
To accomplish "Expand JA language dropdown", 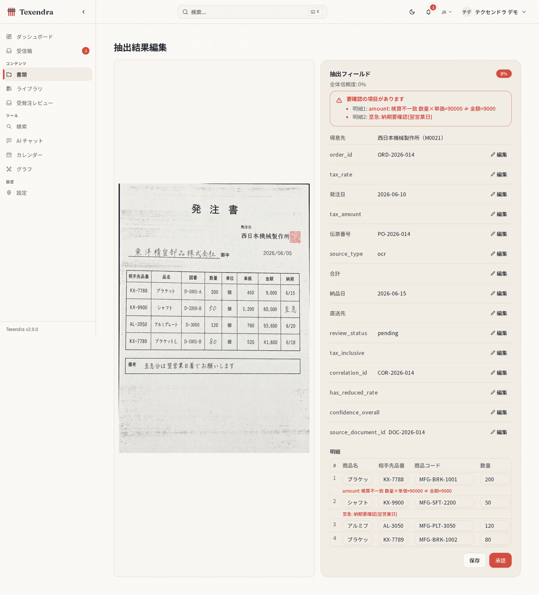I will click(446, 12).
